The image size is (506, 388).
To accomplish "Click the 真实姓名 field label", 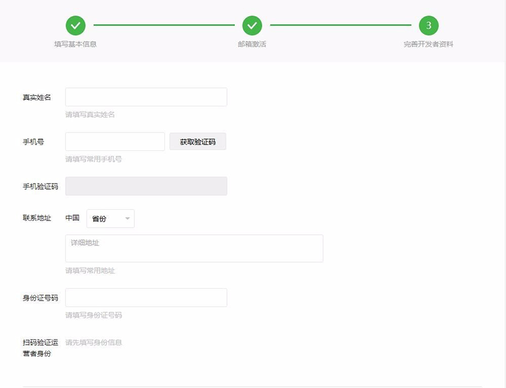I will pos(37,97).
